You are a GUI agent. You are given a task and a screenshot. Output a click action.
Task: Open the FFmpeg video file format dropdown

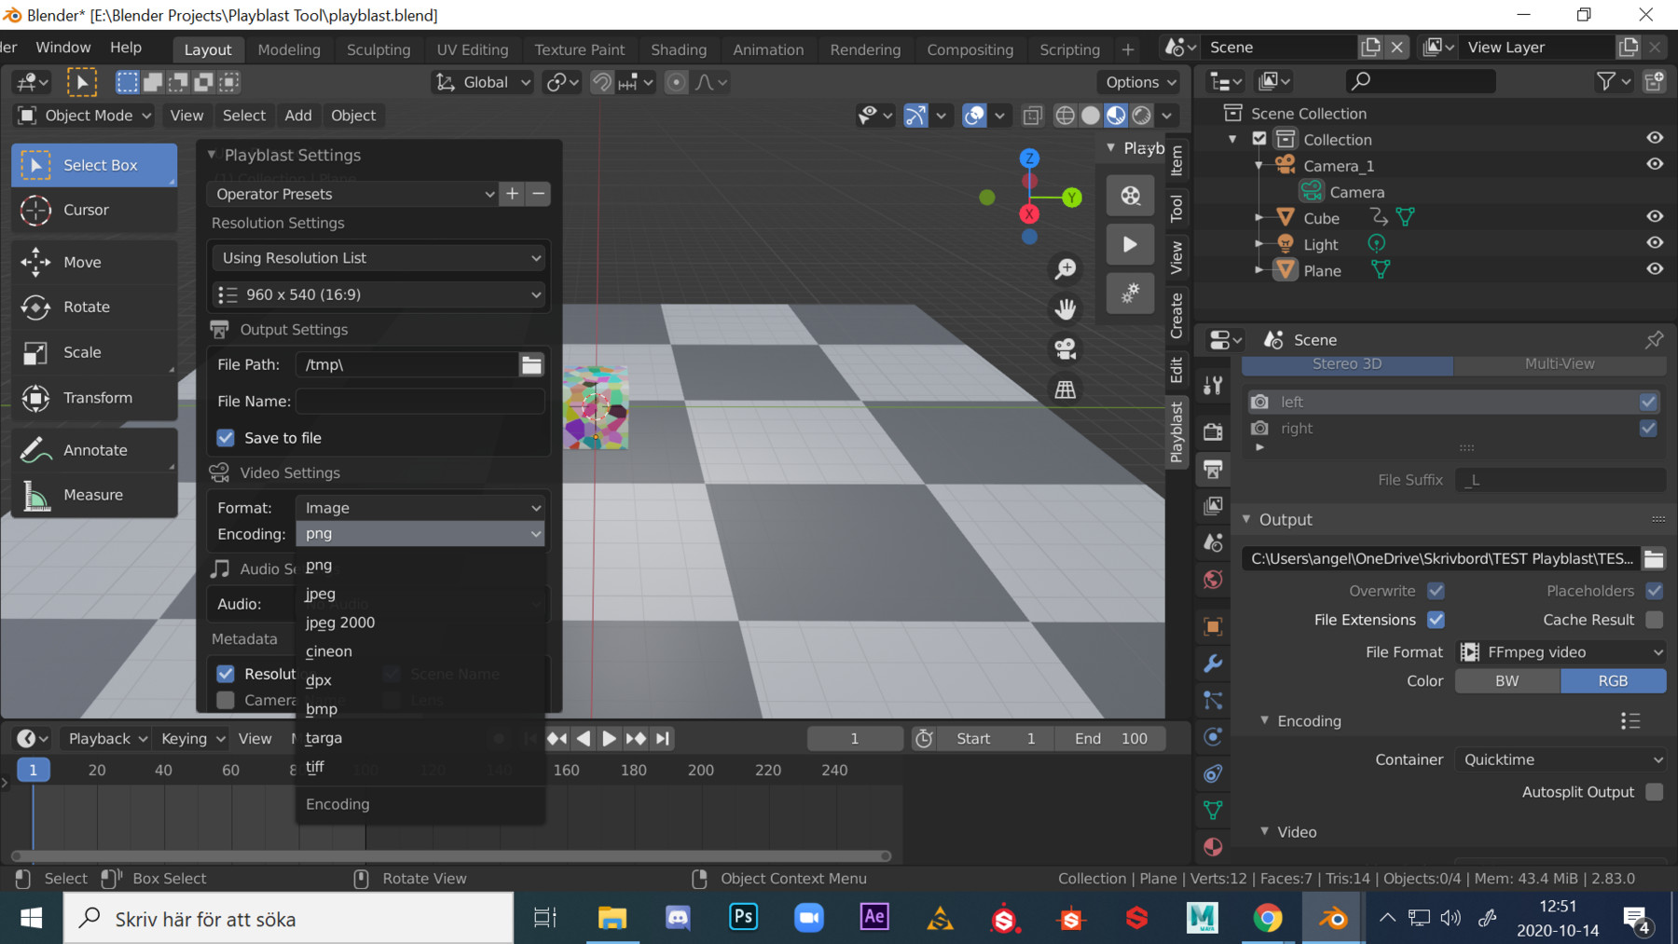(x=1561, y=652)
